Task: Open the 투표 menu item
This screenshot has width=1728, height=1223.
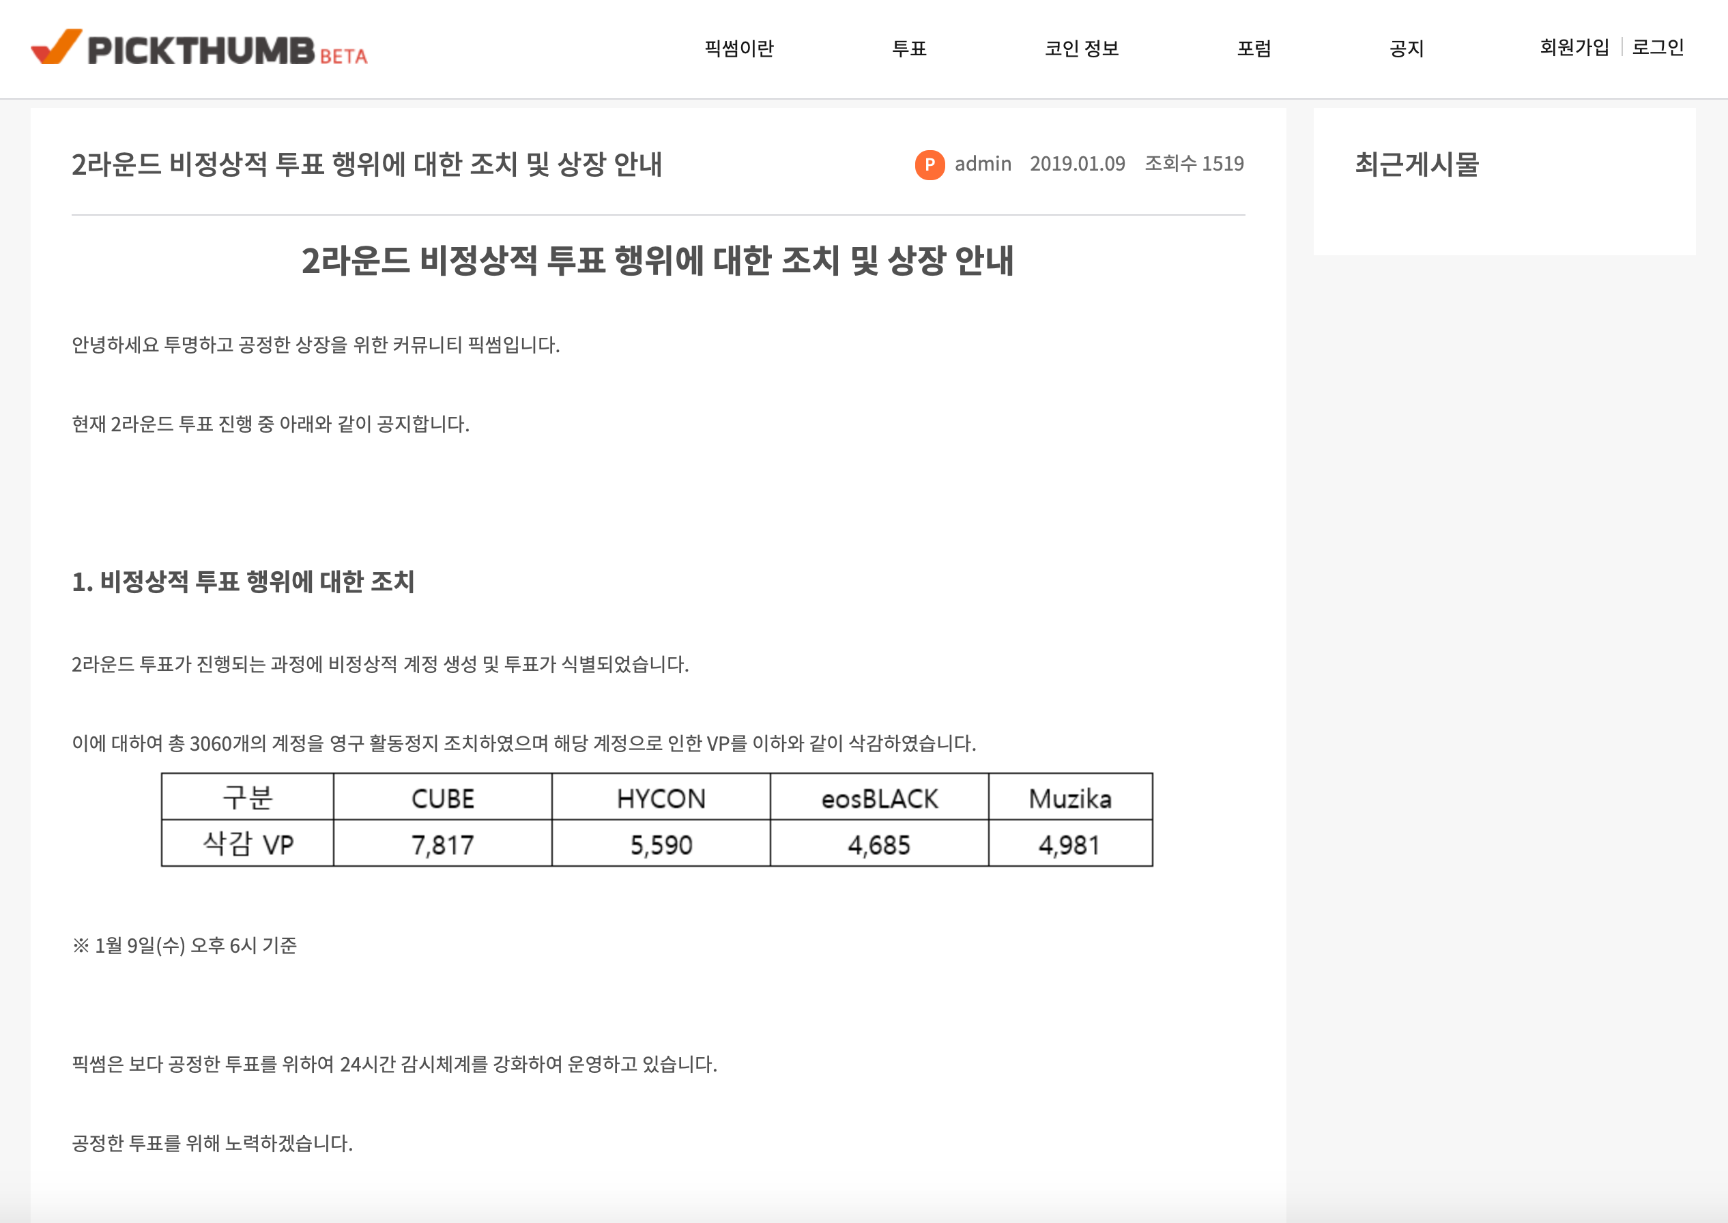Action: pyautogui.click(x=909, y=49)
